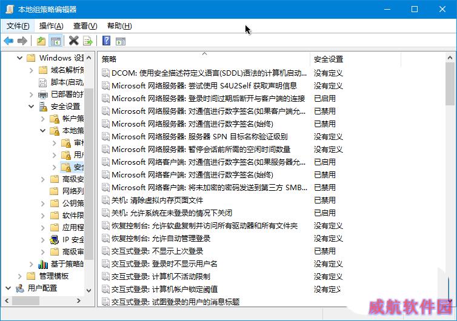The height and width of the screenshot is (321, 457).
Task: Click the policy list vertical scrollbar
Action: (x=450, y=182)
